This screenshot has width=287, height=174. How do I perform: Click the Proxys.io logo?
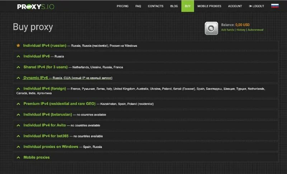click(x=36, y=7)
